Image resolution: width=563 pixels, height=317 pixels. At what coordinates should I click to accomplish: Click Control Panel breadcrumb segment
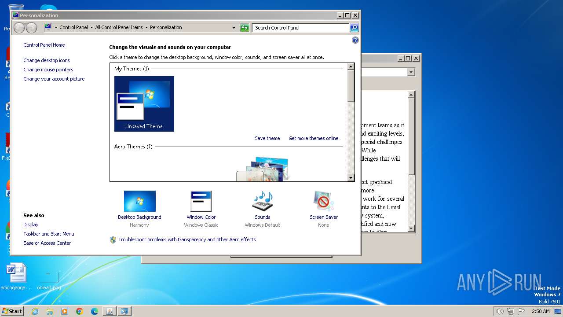click(x=73, y=27)
